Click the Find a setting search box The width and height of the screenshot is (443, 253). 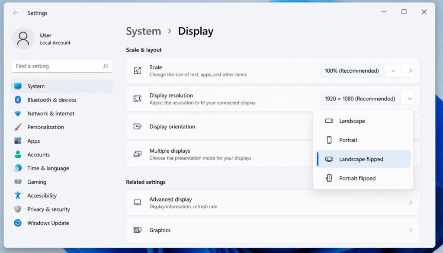62,66
